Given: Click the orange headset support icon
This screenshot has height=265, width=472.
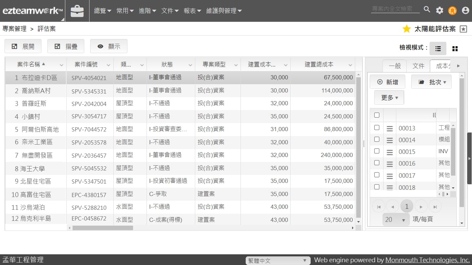Looking at the screenshot, I should (452, 11).
